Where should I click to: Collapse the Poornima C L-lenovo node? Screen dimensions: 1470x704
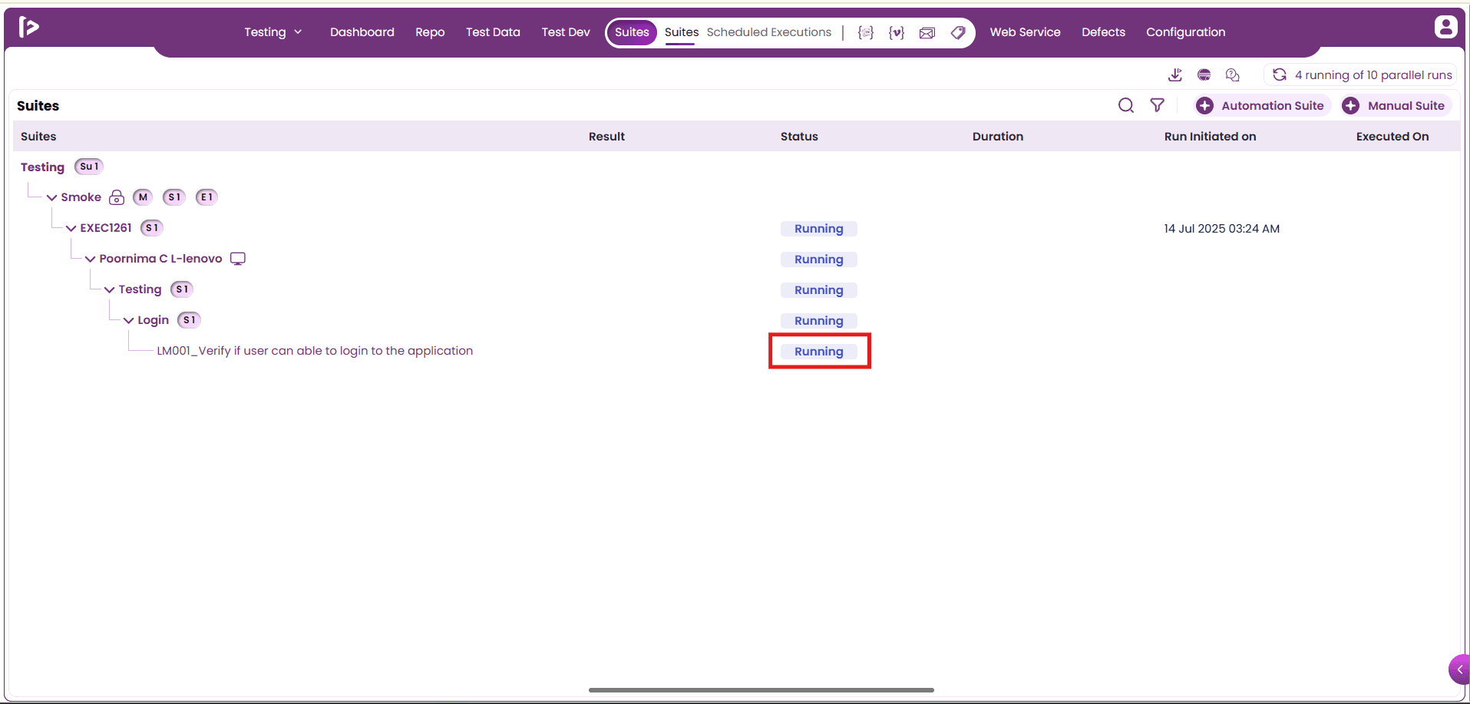click(90, 259)
